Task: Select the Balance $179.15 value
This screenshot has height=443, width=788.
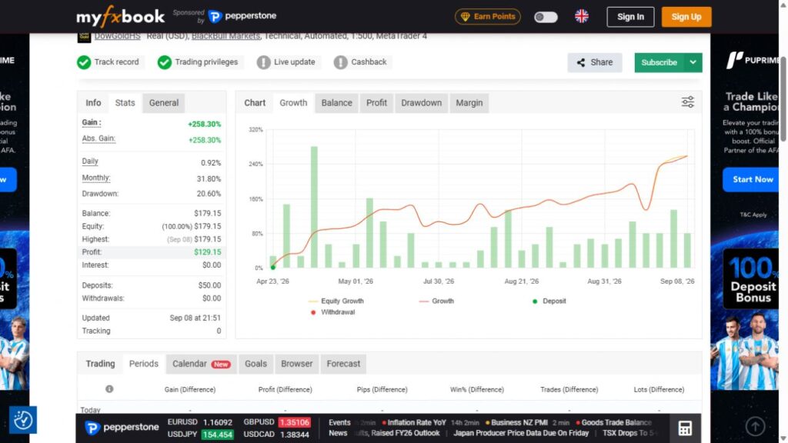Action: click(207, 214)
